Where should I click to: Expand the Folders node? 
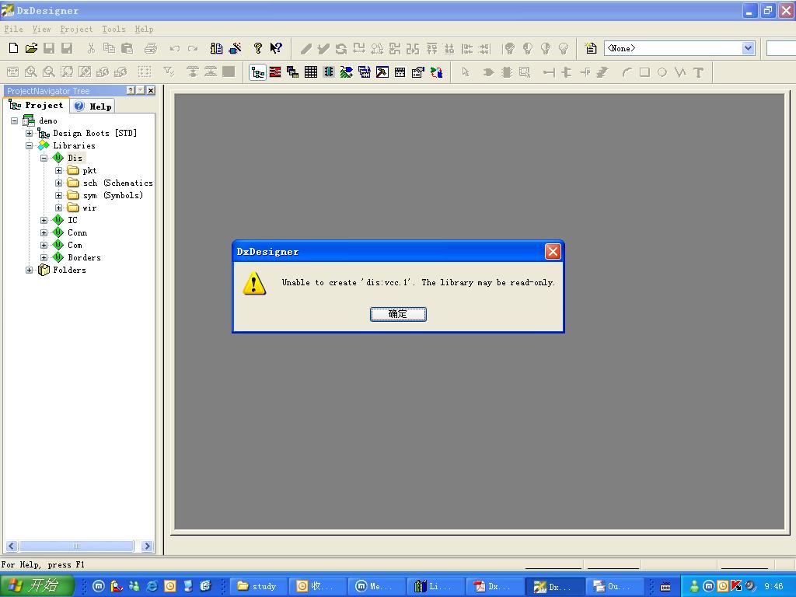click(x=30, y=270)
